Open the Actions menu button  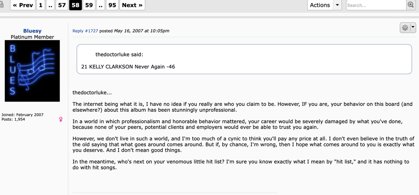[320, 5]
